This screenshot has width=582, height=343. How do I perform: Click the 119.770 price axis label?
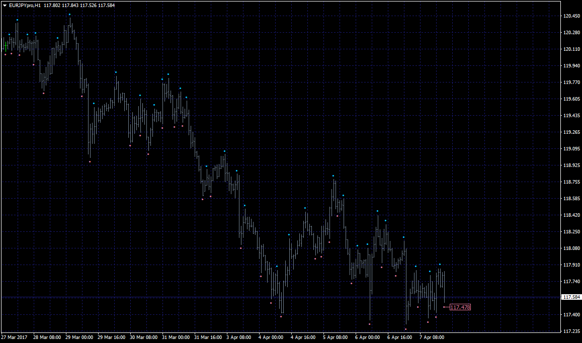[x=571, y=82]
